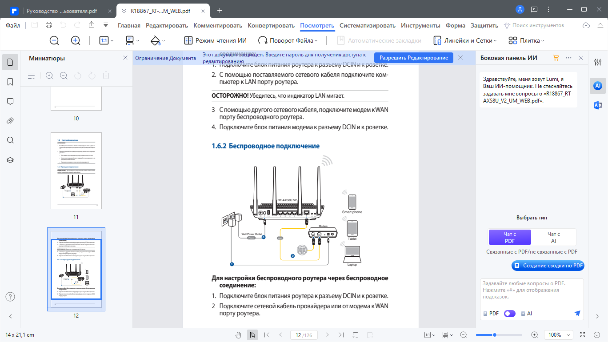Go to first page button
The width and height of the screenshot is (608, 342).
coord(267,335)
